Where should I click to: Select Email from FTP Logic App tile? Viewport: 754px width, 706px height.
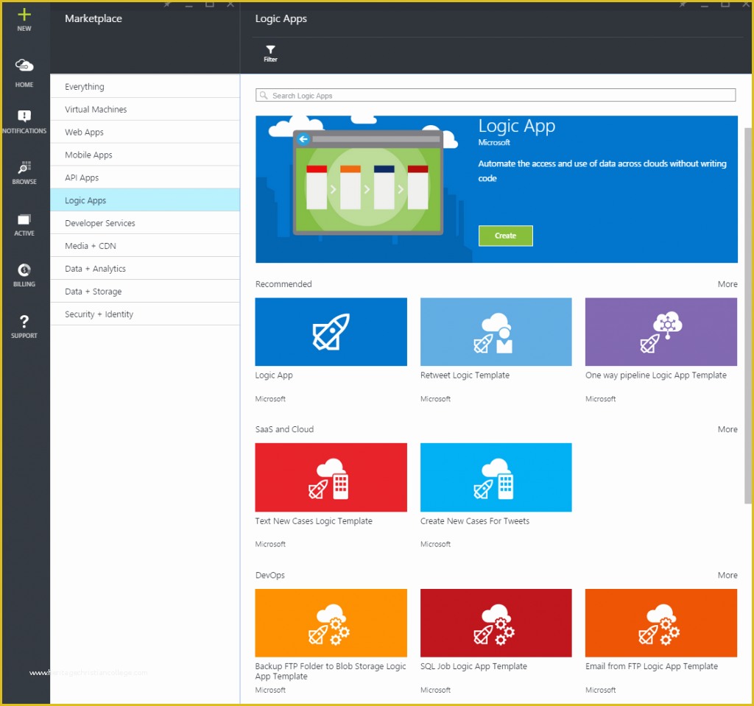pyautogui.click(x=660, y=624)
